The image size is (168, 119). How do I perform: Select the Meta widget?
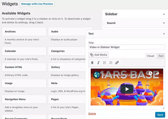click(x=67, y=83)
